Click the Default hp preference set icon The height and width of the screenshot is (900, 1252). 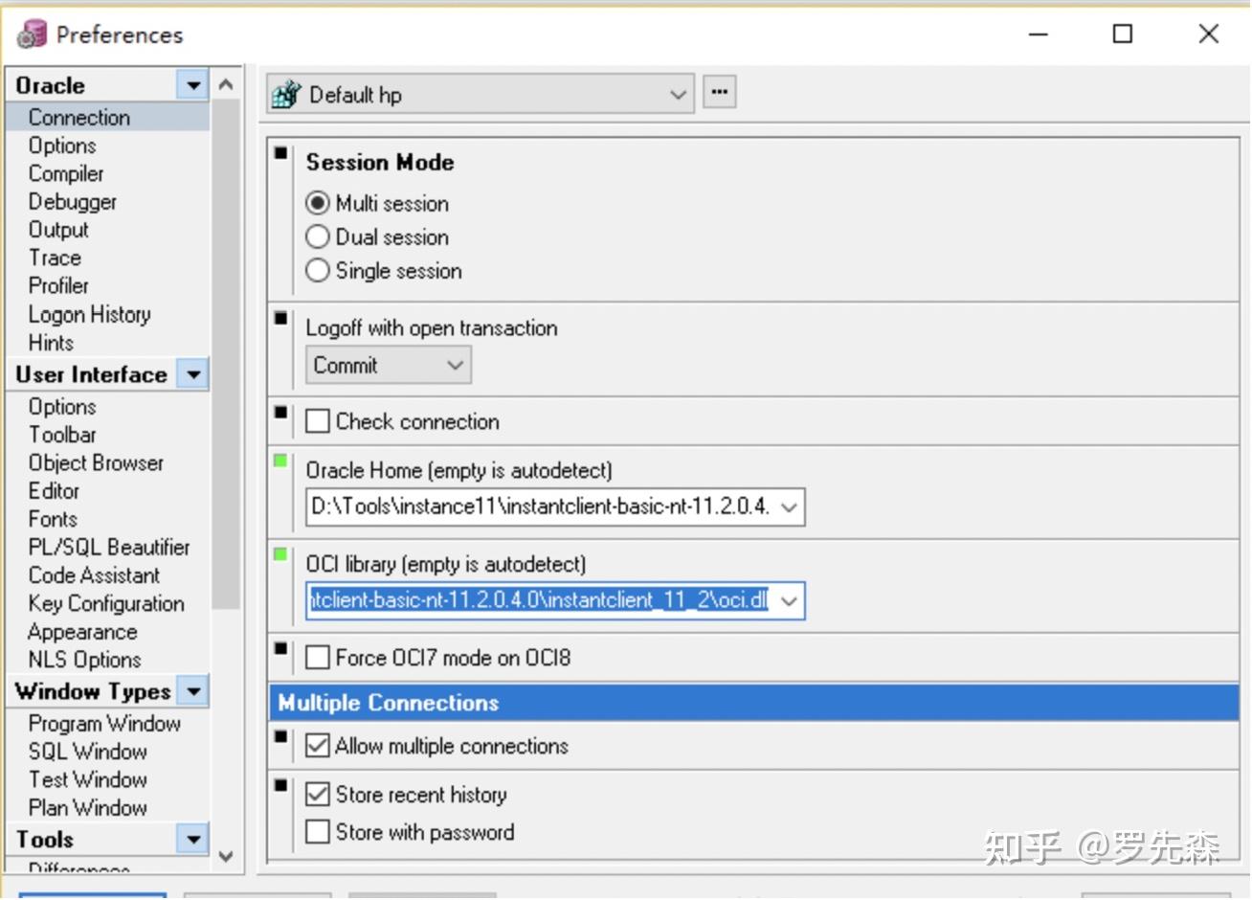pos(286,95)
